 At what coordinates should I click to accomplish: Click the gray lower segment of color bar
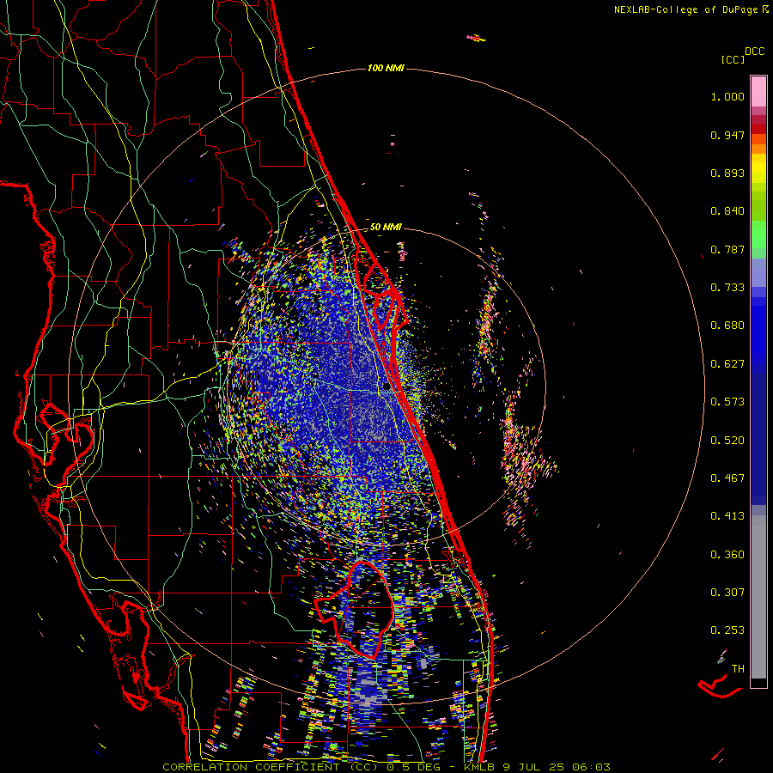tap(758, 597)
